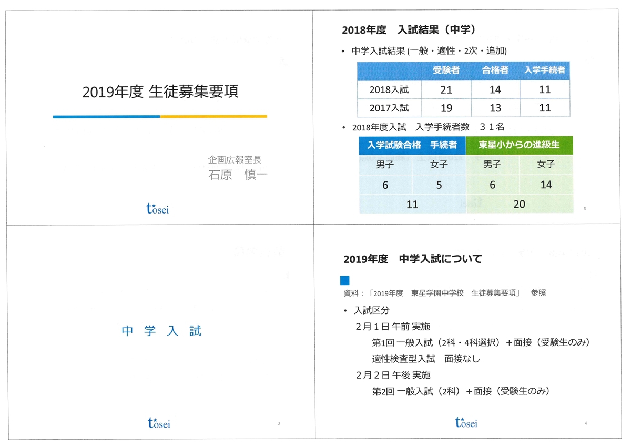Click "女子" under 入学試験合格 手続者

(x=439, y=164)
